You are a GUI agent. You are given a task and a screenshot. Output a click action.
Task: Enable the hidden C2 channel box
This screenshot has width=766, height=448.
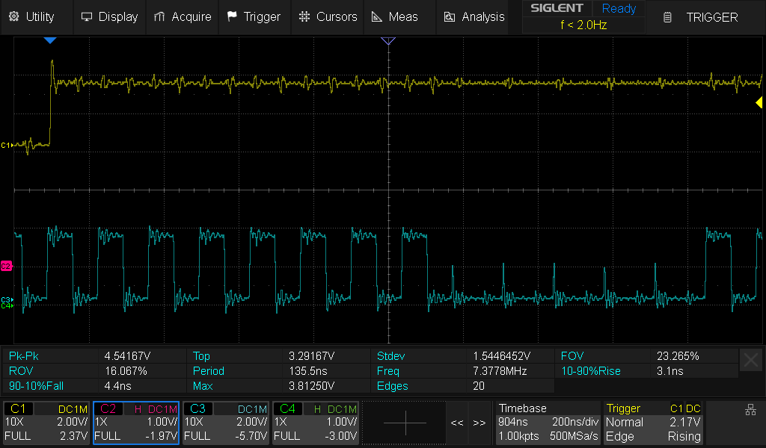click(x=136, y=423)
